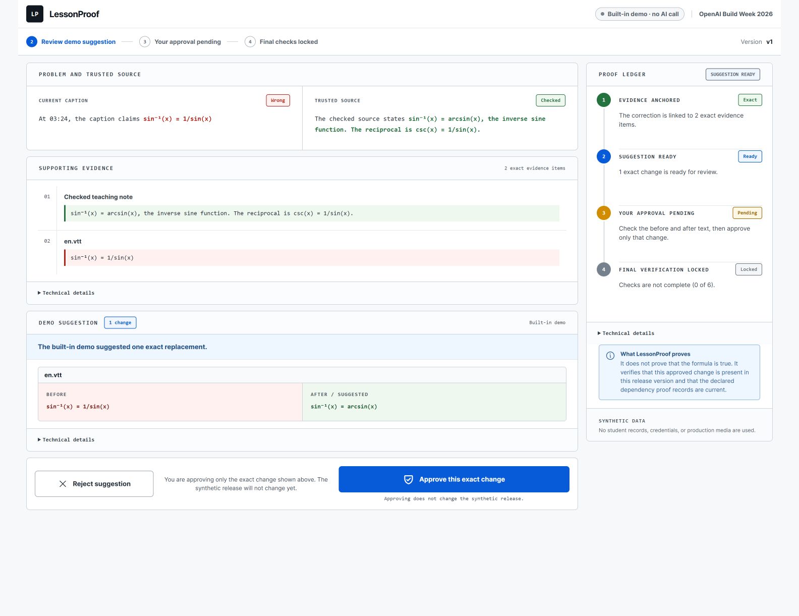
Task: Click the Exact status badge
Action: click(750, 100)
